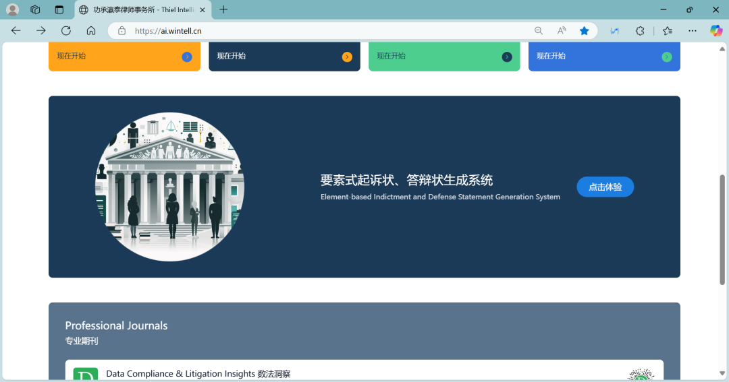Click the 点击体验 button
729x382 pixels.
click(x=605, y=187)
